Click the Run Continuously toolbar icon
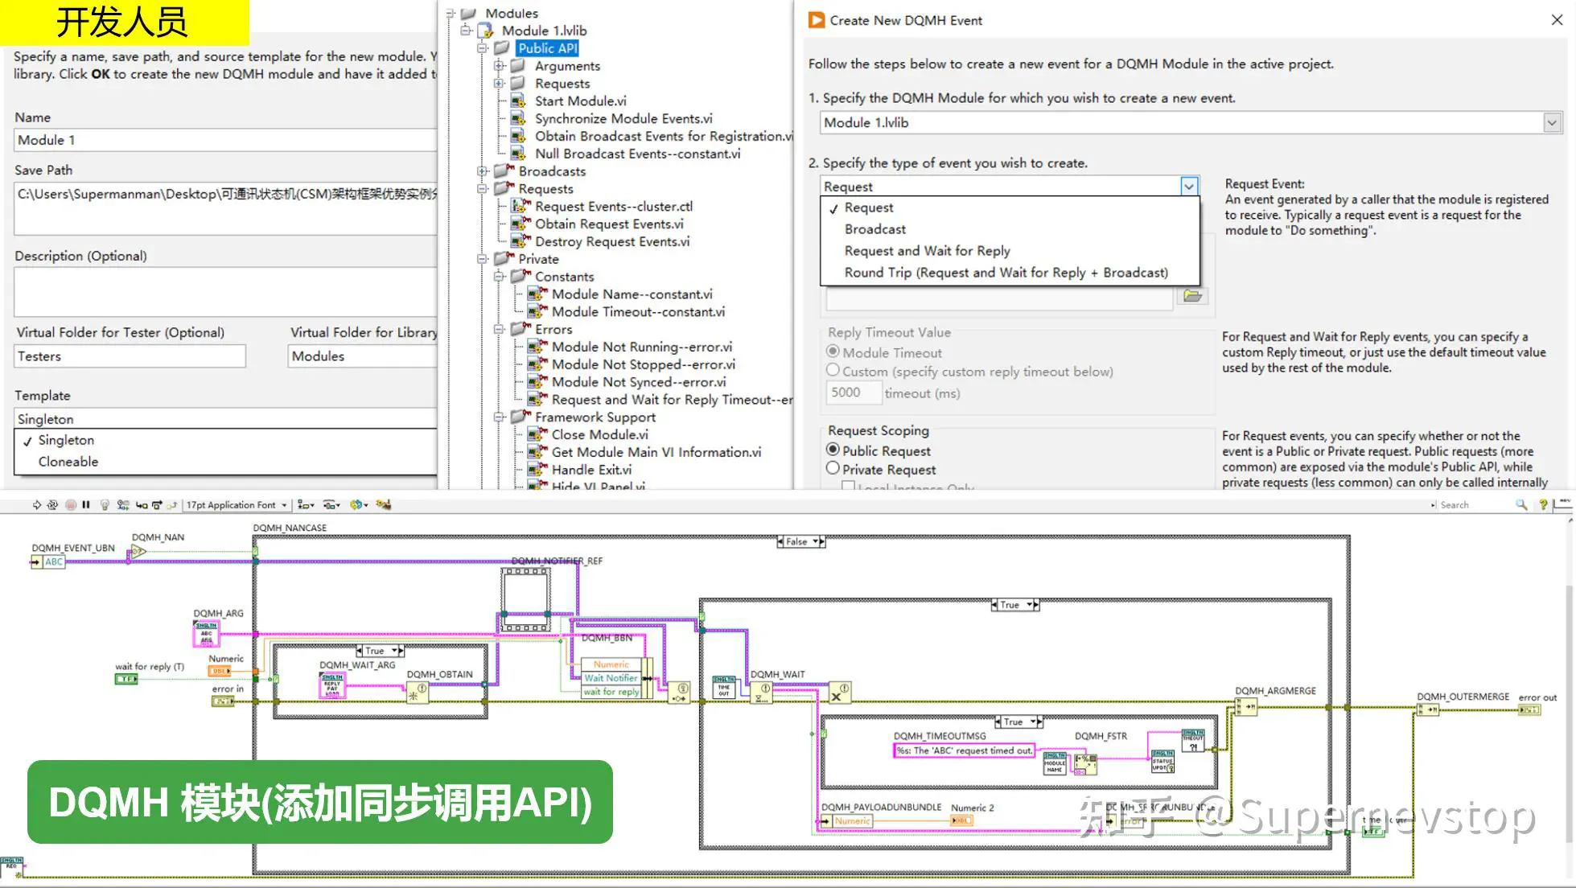 [x=53, y=505]
